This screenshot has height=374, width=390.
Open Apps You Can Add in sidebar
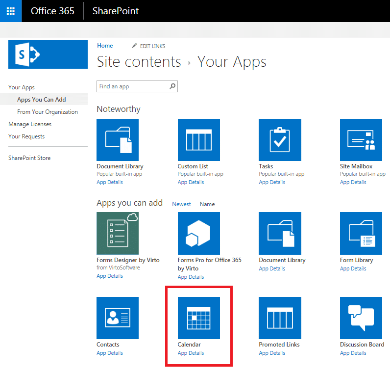(42, 100)
